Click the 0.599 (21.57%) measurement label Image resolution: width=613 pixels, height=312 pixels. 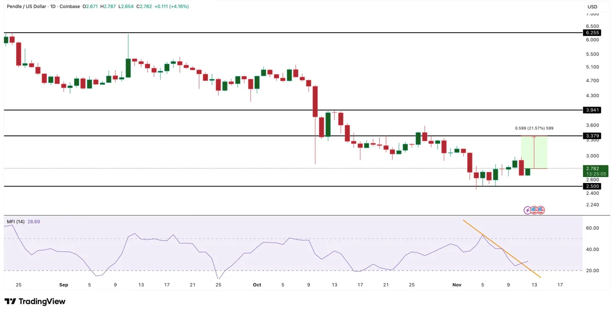point(534,128)
